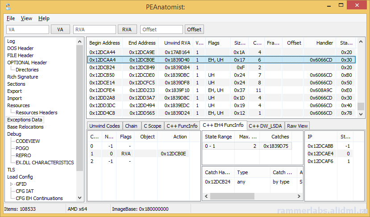Select Export tree item
This screenshot has width=370, height=217.
pos(14,91)
